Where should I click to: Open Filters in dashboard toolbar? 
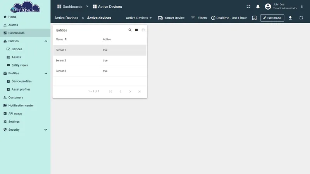pos(199,18)
